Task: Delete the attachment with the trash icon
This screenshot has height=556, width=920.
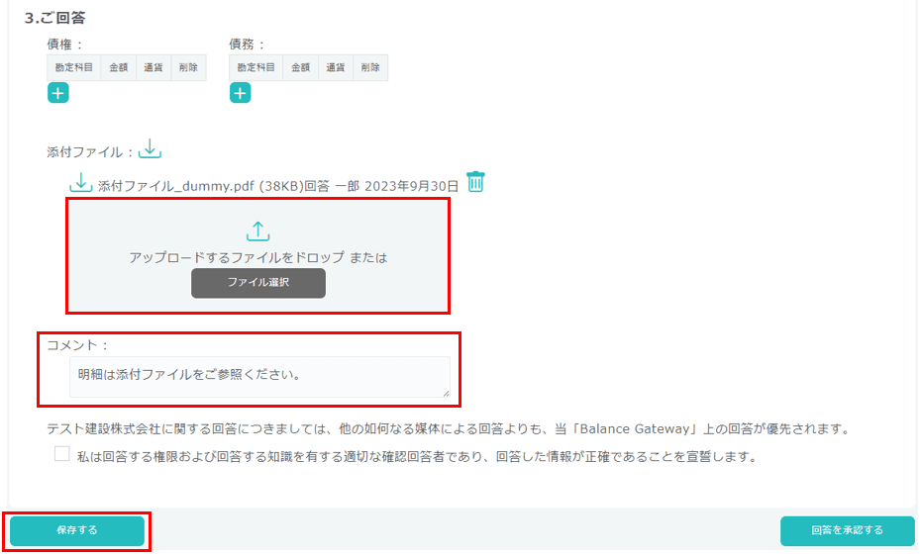Action: click(x=475, y=182)
